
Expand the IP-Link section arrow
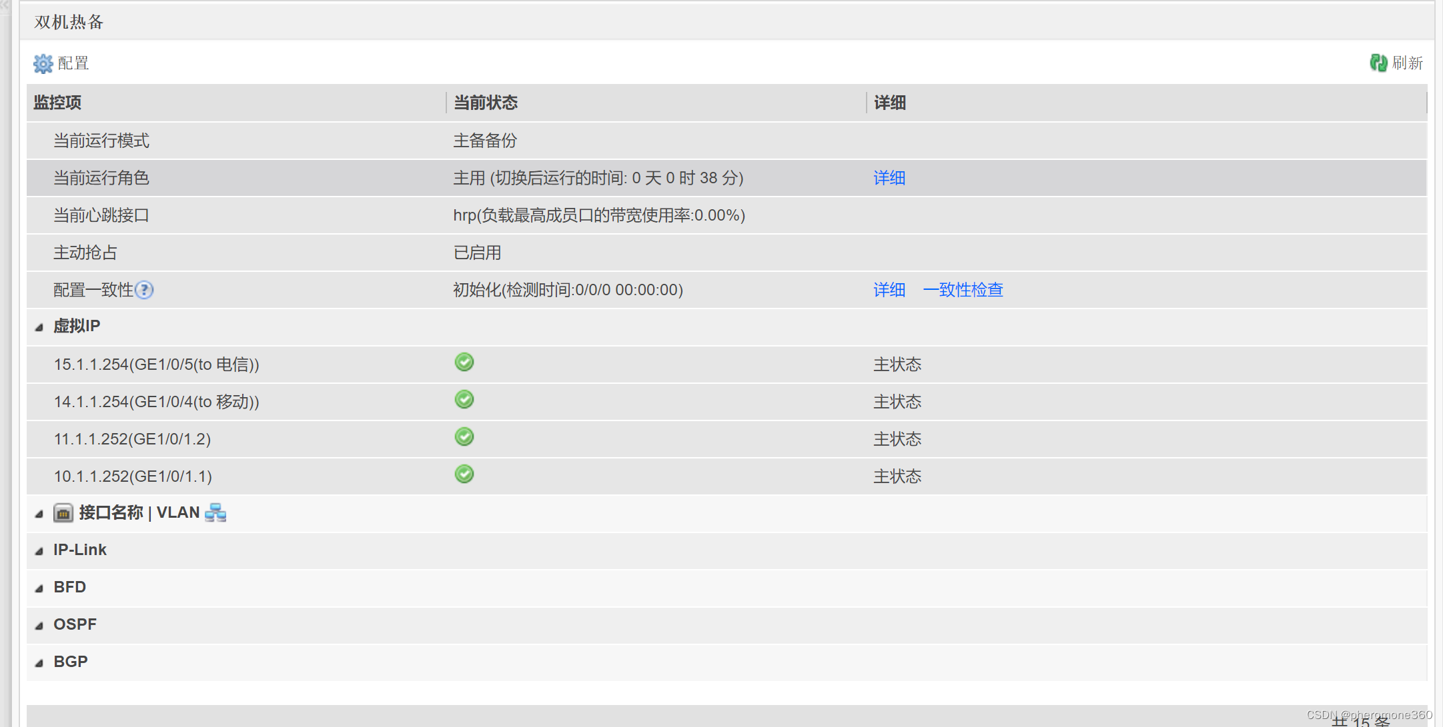(x=39, y=551)
